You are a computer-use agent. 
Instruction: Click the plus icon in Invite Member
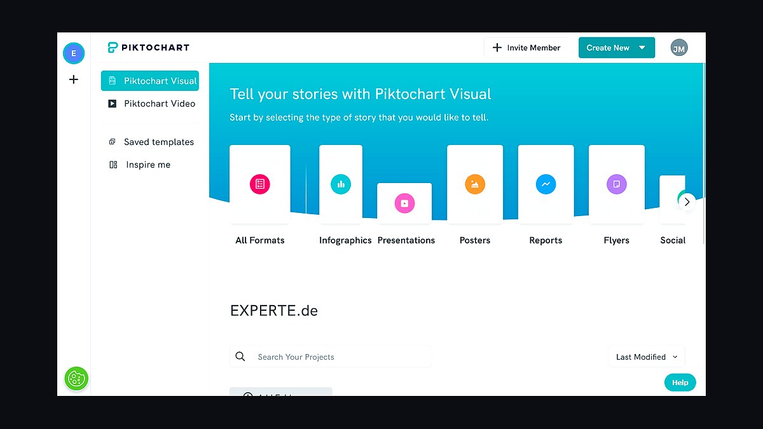click(497, 48)
